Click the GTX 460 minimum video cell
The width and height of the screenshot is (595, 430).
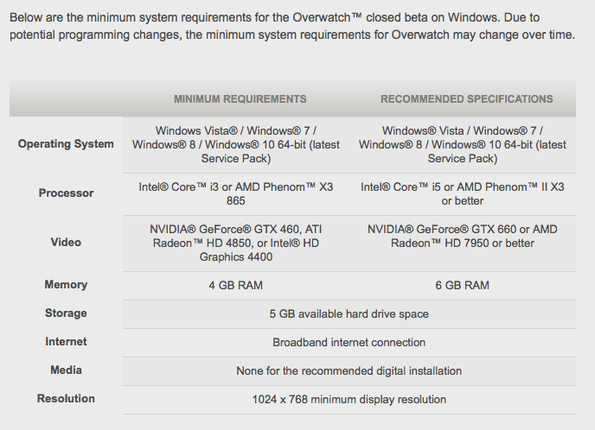tap(235, 243)
